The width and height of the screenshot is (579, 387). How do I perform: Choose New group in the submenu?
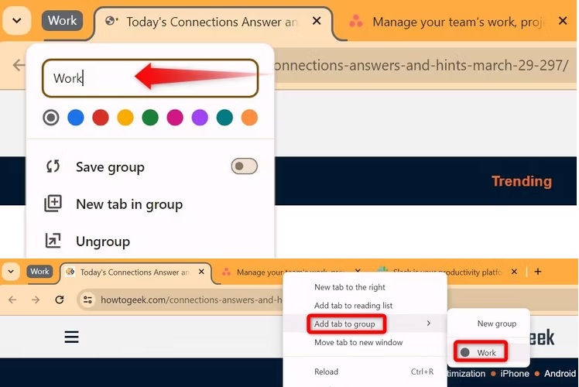tap(496, 324)
